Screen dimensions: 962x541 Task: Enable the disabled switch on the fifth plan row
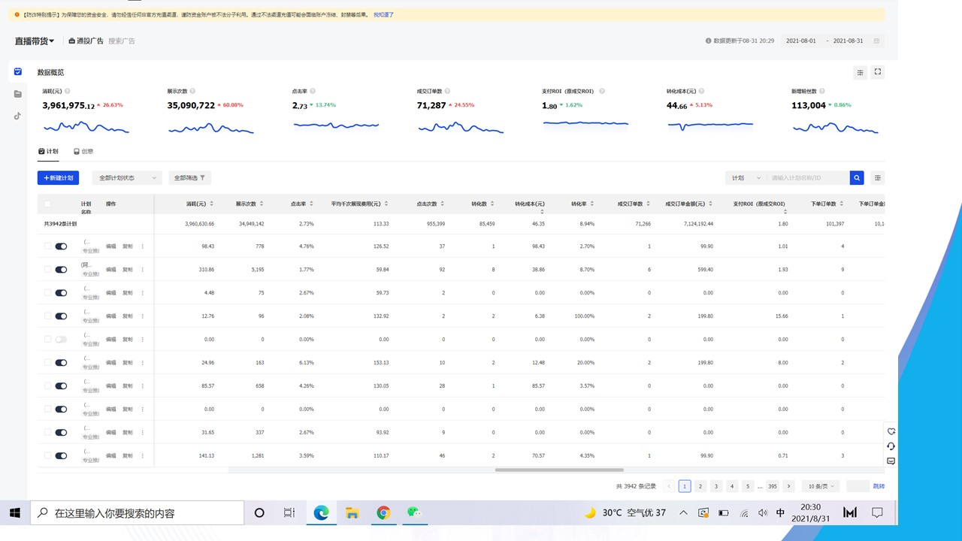[x=61, y=339]
